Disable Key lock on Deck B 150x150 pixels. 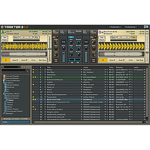pos(134,37)
